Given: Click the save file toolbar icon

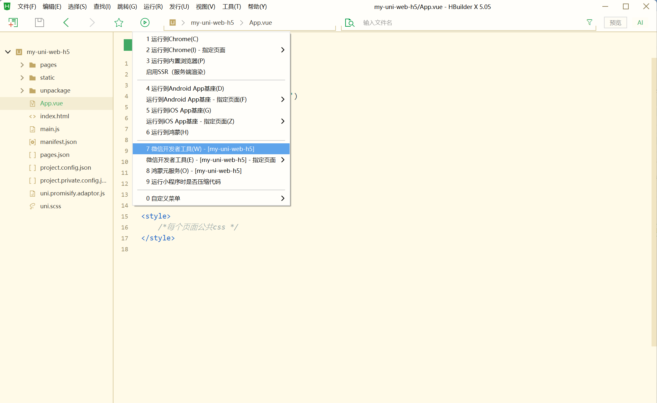Looking at the screenshot, I should pos(39,22).
